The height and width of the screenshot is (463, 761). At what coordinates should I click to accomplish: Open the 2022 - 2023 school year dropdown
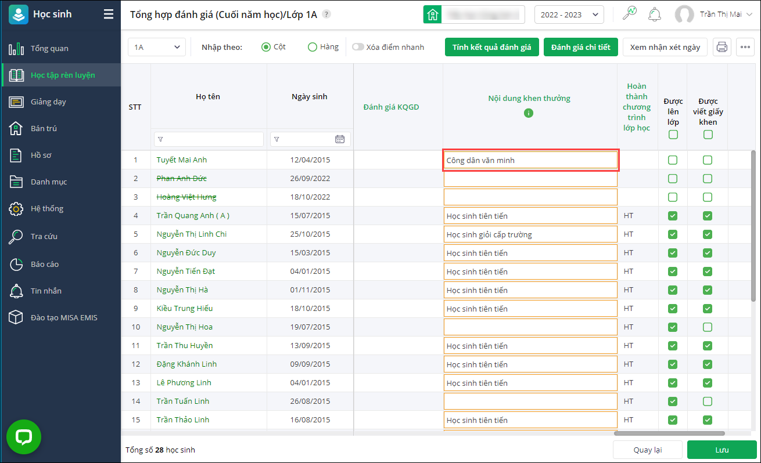pyautogui.click(x=569, y=15)
